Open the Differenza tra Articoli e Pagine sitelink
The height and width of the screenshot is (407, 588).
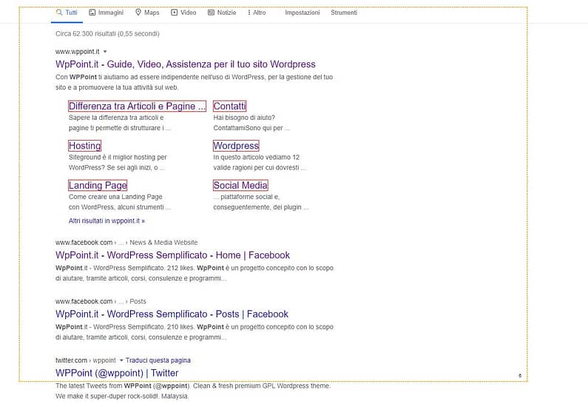point(138,106)
